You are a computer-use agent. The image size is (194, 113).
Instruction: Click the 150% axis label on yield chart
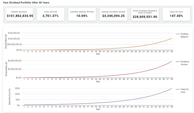17,88
